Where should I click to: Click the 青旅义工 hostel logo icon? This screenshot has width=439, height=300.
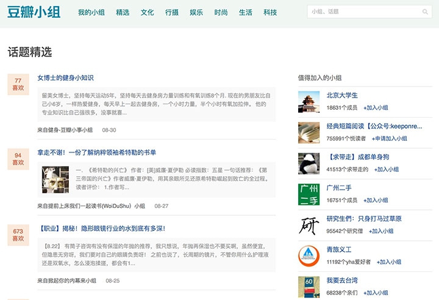(x=309, y=256)
